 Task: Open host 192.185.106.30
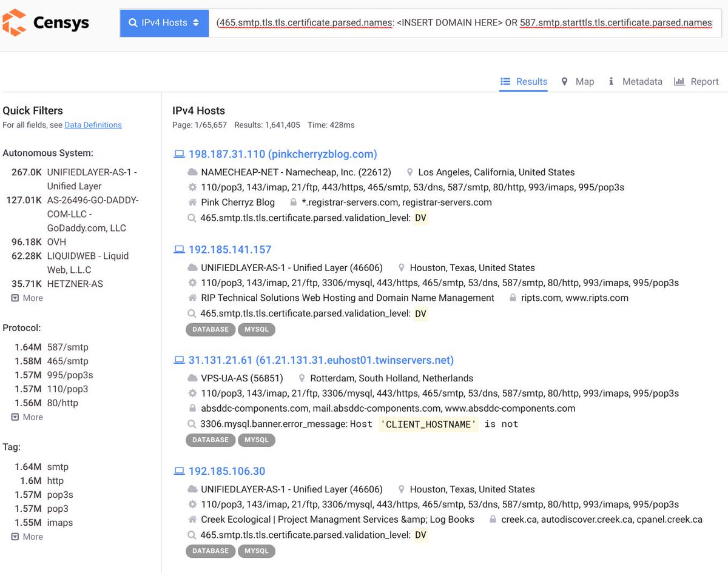(x=227, y=471)
